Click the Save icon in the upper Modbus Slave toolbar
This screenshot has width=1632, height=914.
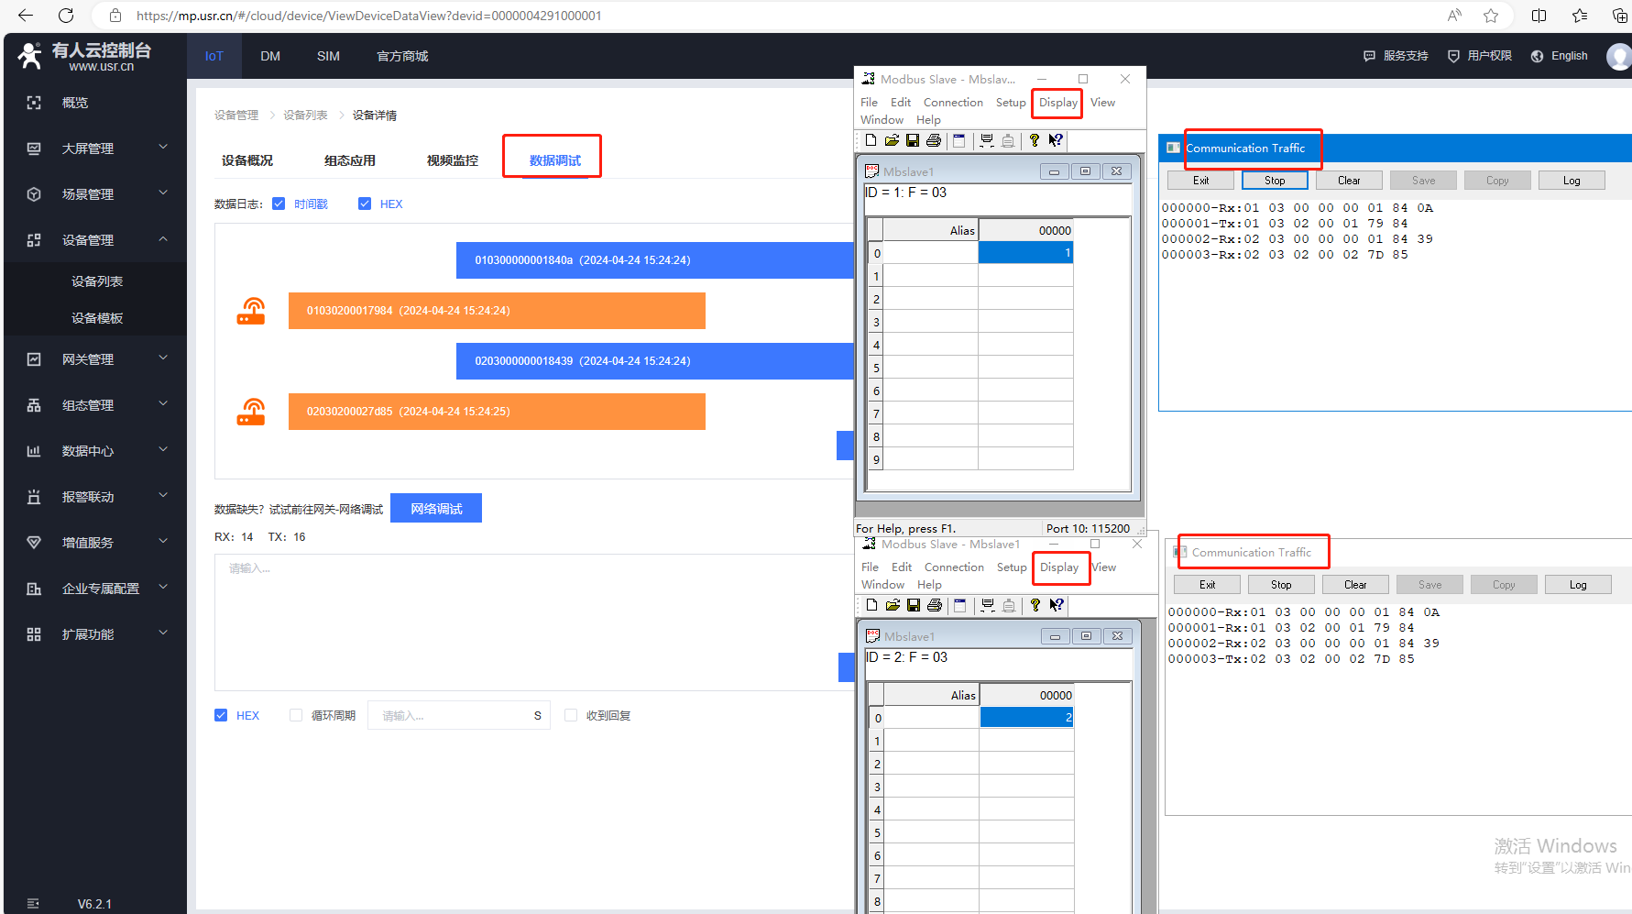click(913, 140)
